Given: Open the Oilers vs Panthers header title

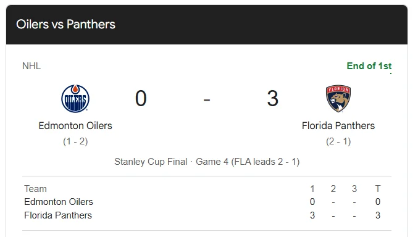Looking at the screenshot, I should [65, 24].
